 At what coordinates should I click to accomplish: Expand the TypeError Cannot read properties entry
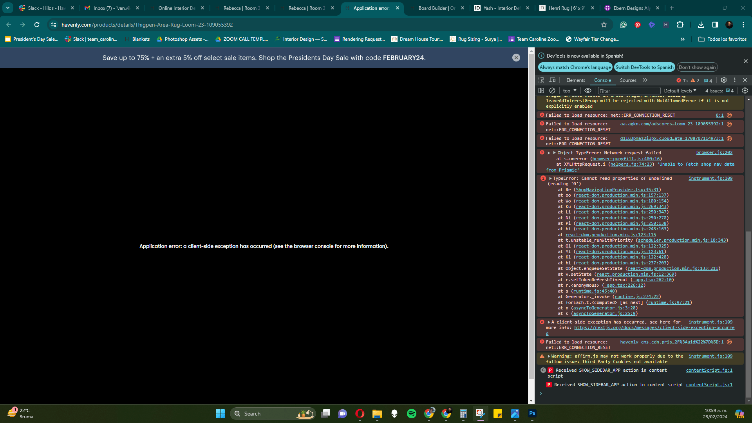click(550, 178)
